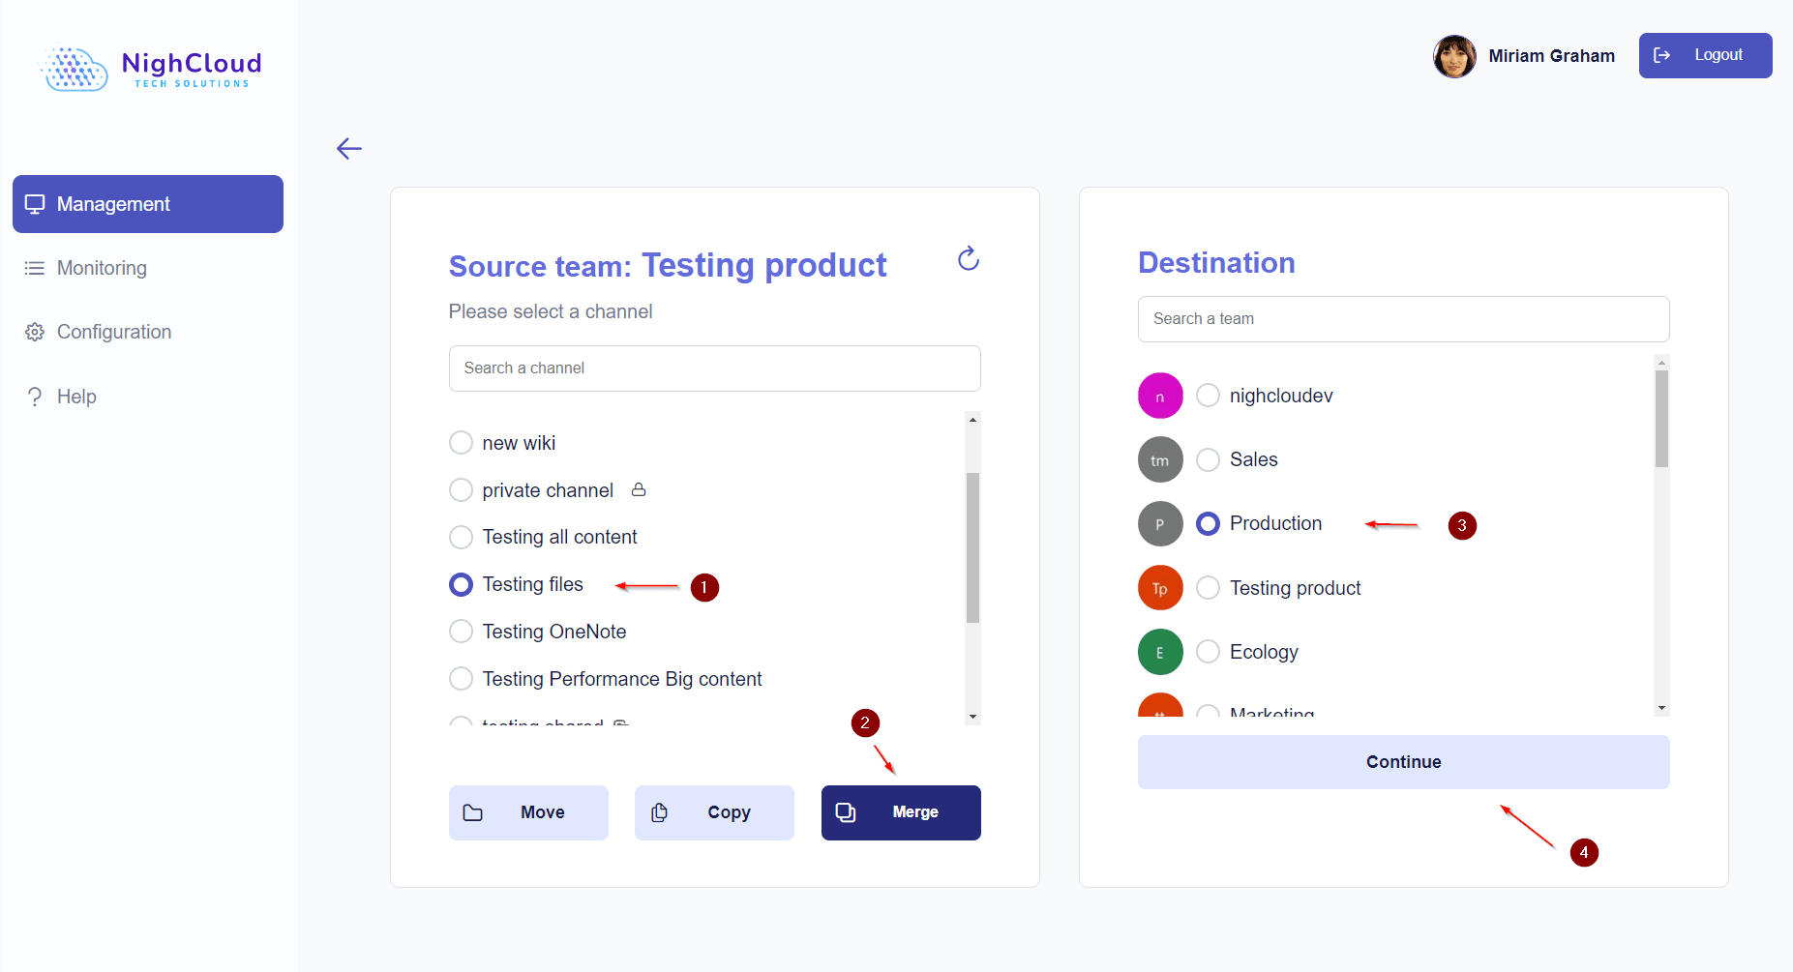
Task: Click the Merge button
Action: tap(900, 812)
